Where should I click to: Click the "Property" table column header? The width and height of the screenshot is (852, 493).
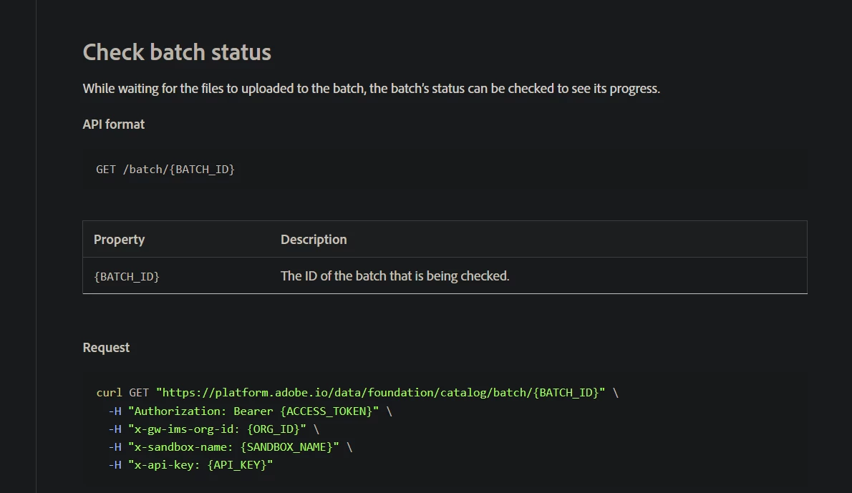tap(119, 240)
